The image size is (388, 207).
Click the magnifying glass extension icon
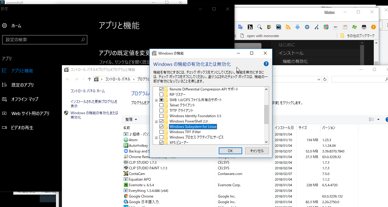coord(259,27)
